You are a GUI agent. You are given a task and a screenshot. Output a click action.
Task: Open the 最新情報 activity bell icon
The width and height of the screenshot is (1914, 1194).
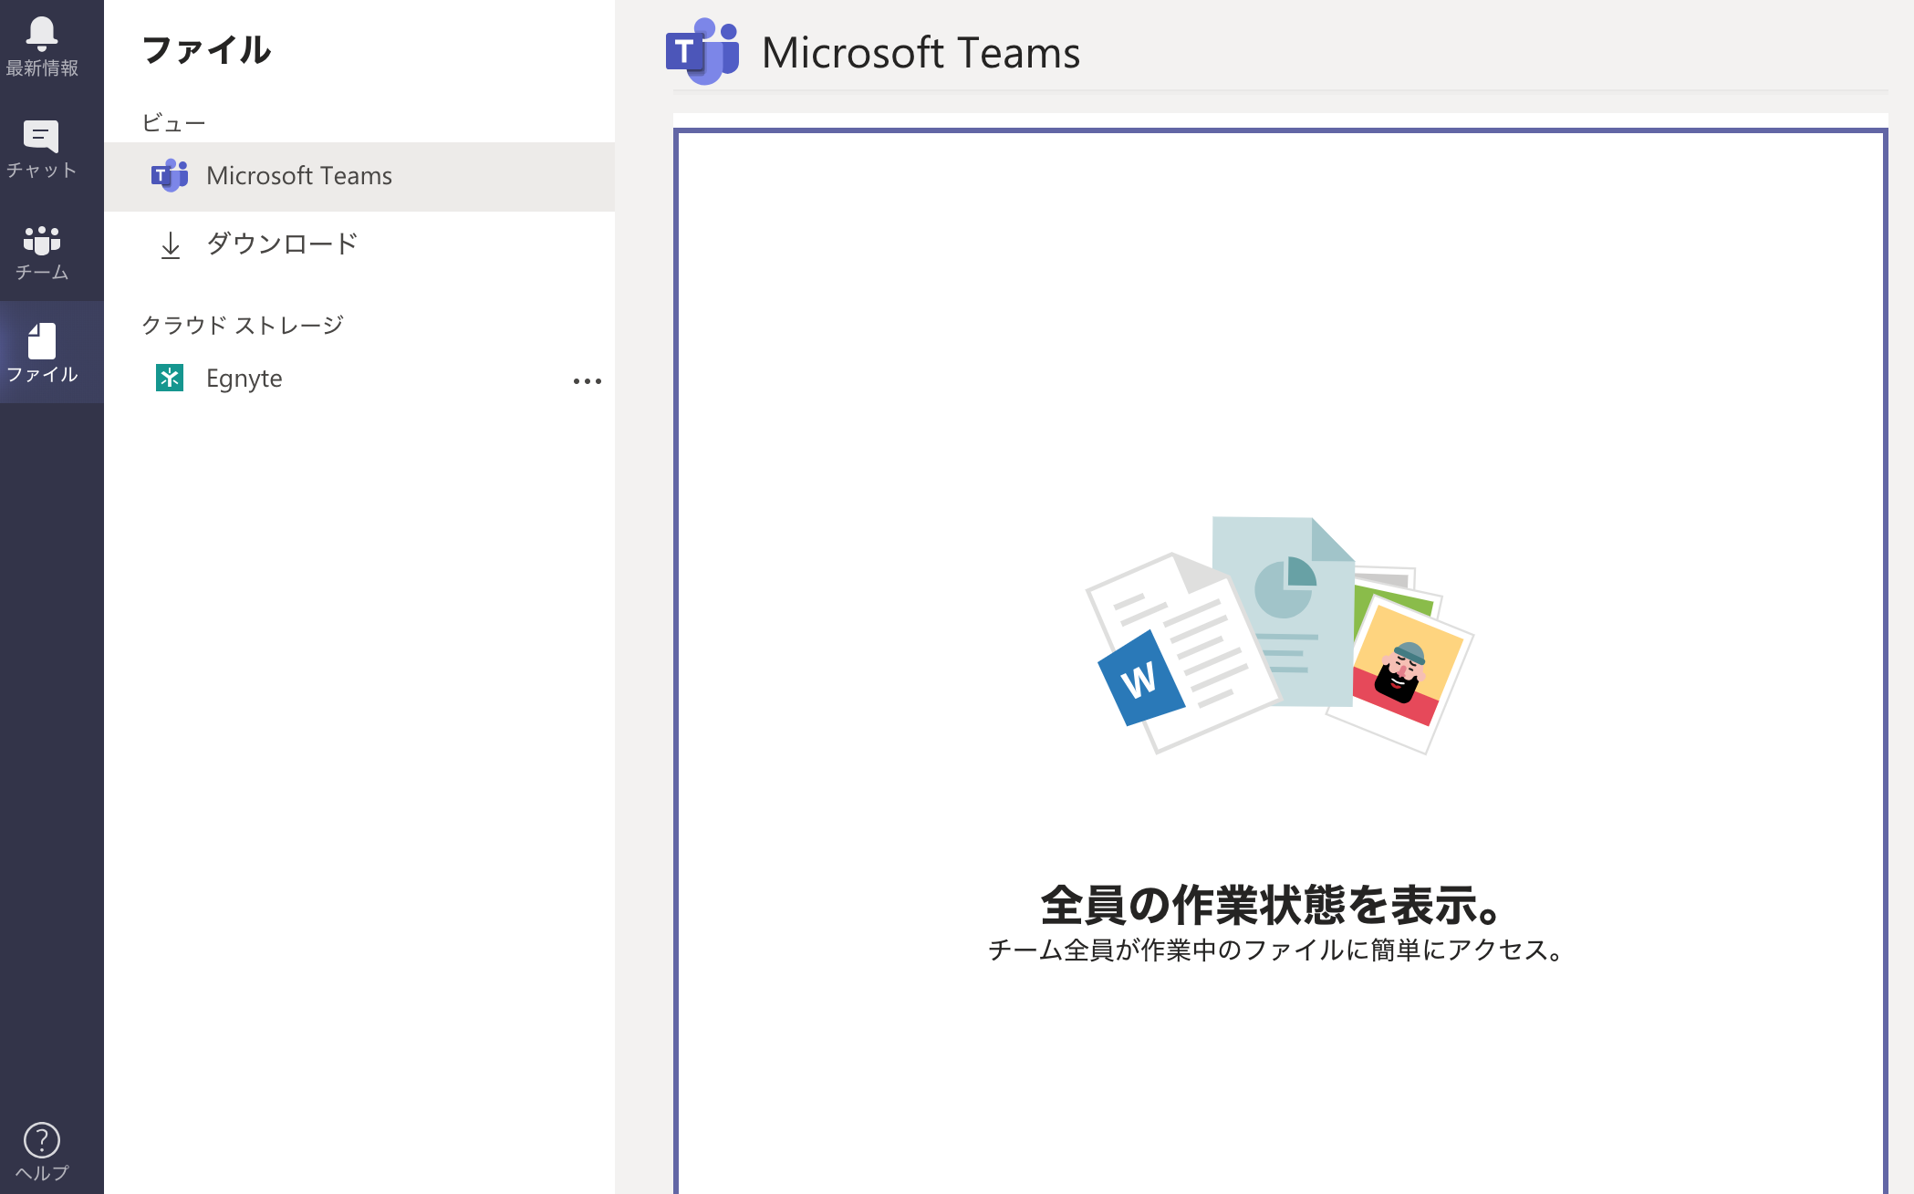pyautogui.click(x=42, y=34)
